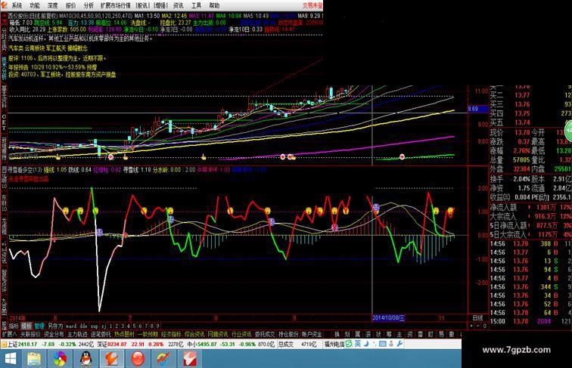Open the 委托成交 tab

[x=265, y=334]
